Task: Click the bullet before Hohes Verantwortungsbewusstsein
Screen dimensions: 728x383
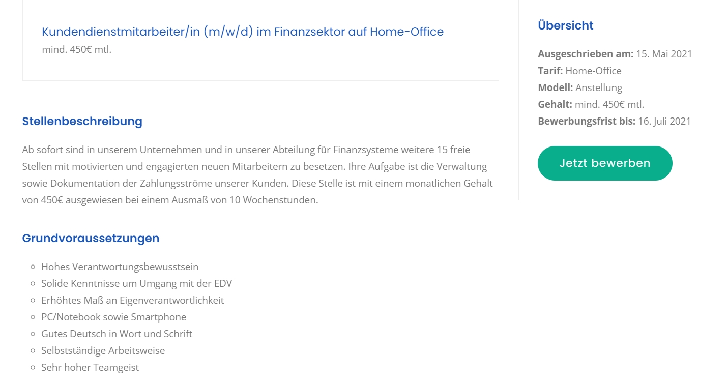Action: [x=33, y=267]
